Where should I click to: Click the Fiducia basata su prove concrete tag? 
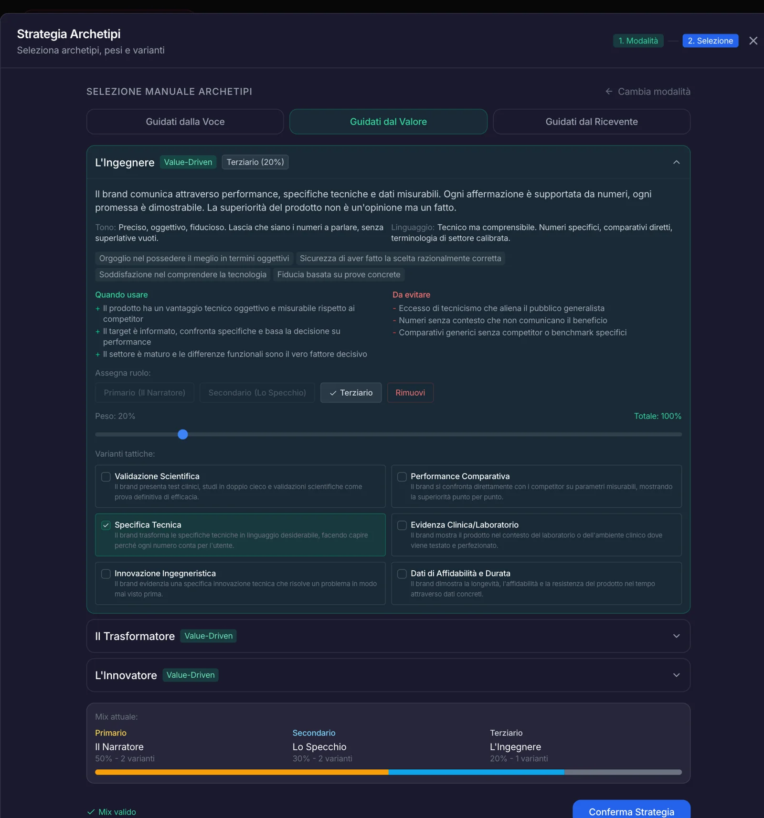coord(339,274)
